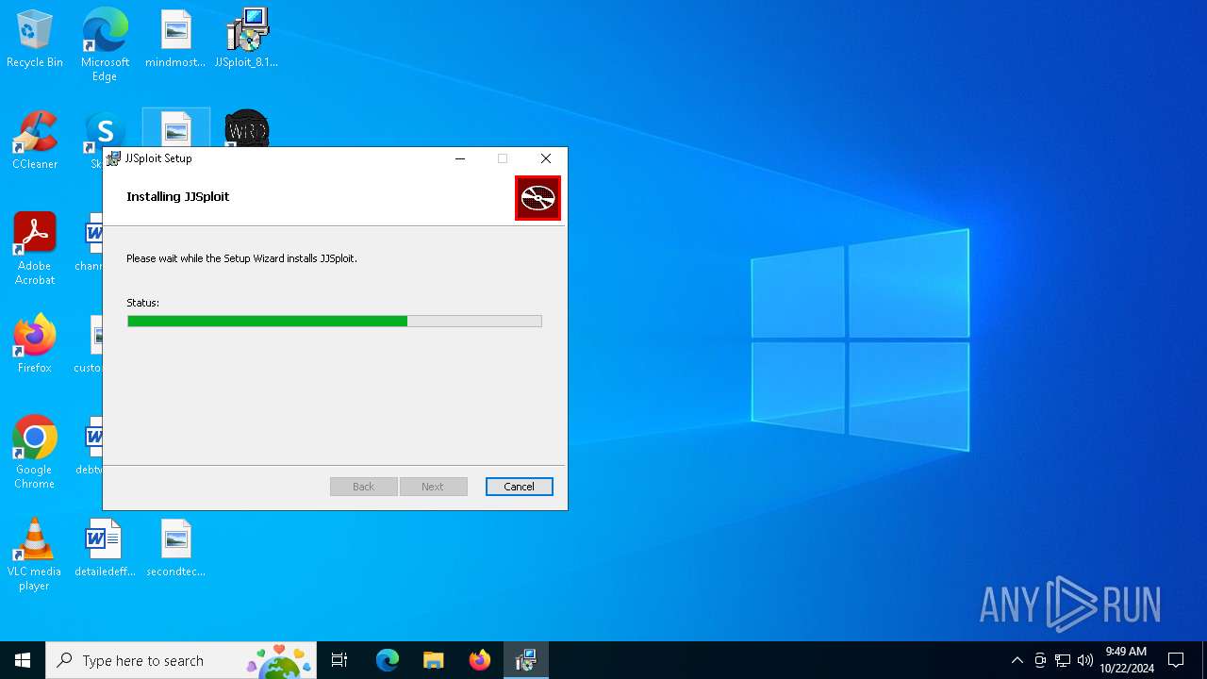Screen dimensions: 1207x679
Task: Click the Please wait setup message
Action: pos(241,257)
